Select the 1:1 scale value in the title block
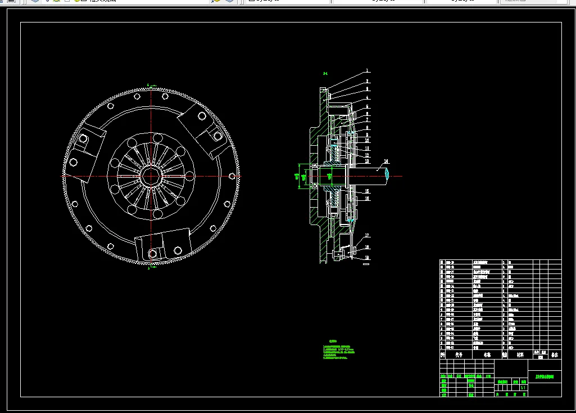This screenshot has height=413, width=576. 523,388
